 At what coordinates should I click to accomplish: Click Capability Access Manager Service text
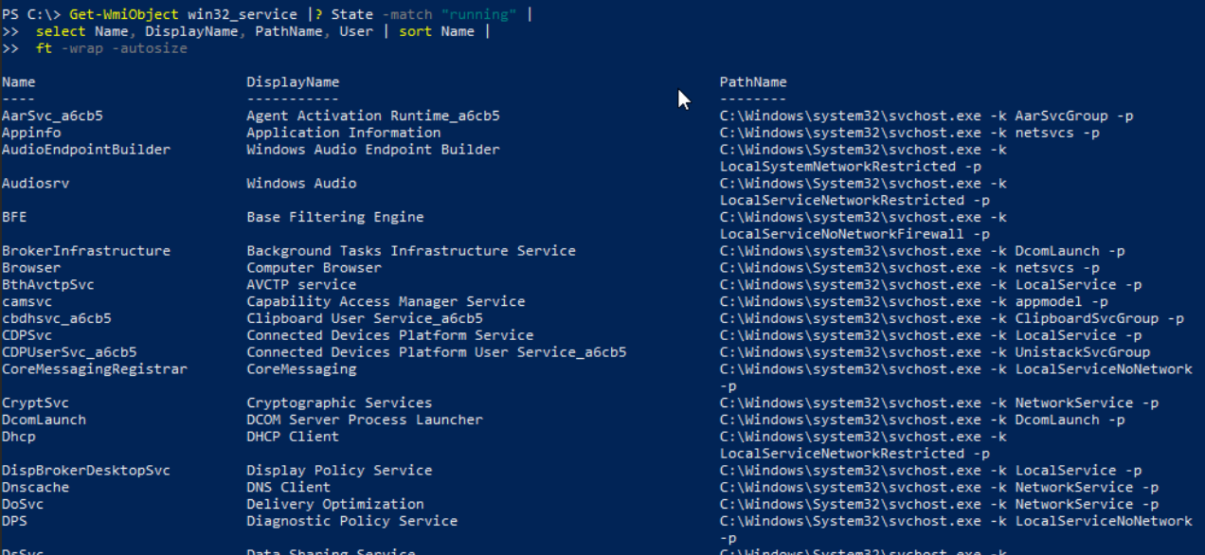coord(386,301)
